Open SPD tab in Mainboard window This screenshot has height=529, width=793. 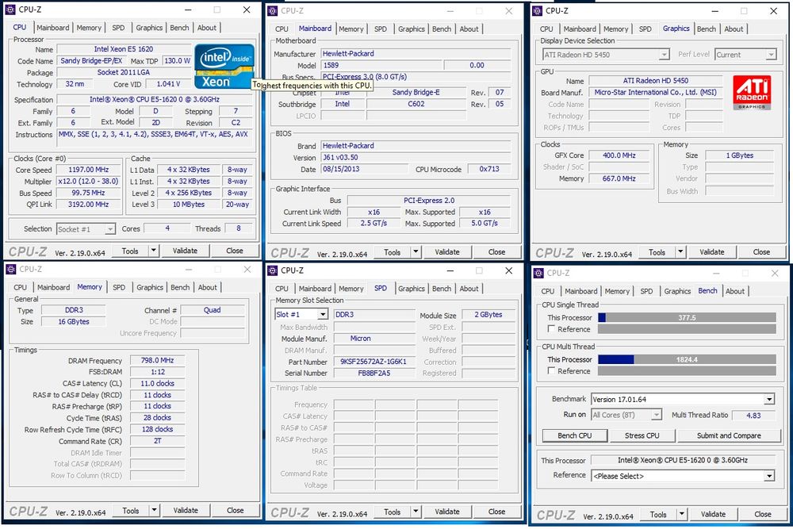pyautogui.click(x=381, y=29)
